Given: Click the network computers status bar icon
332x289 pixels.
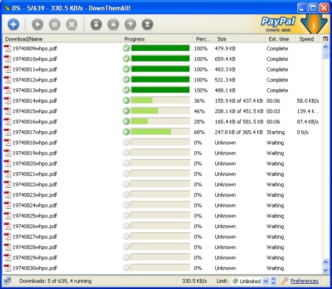Looking at the screenshot, I should 8,281.
